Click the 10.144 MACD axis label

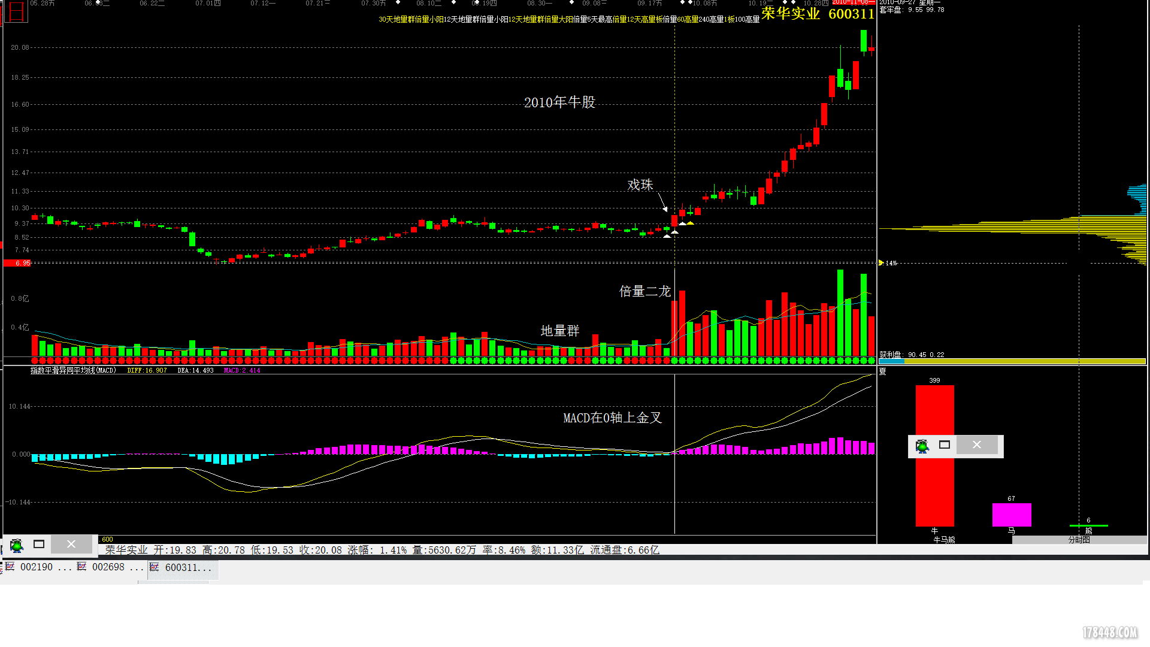click(x=19, y=406)
